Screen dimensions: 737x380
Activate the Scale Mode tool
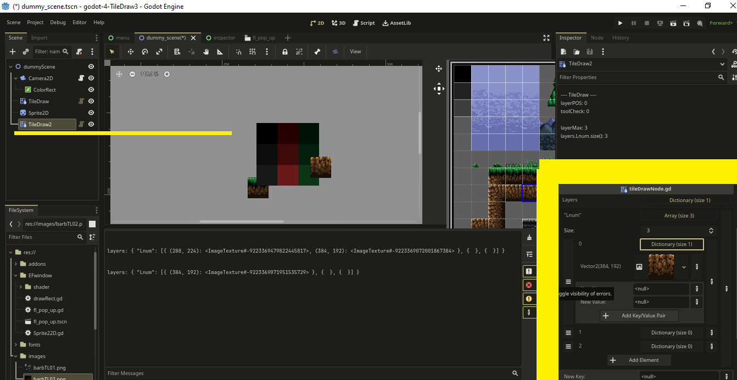click(x=159, y=52)
